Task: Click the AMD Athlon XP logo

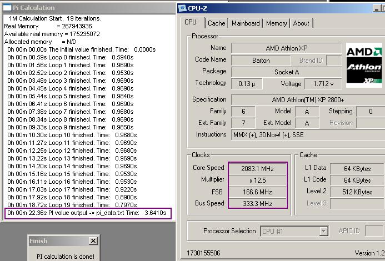Action: coord(364,66)
